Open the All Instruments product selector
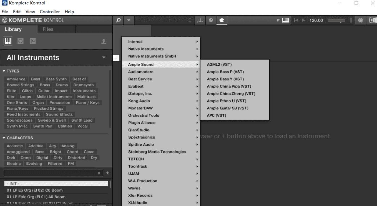377x206 pixels. (x=56, y=58)
